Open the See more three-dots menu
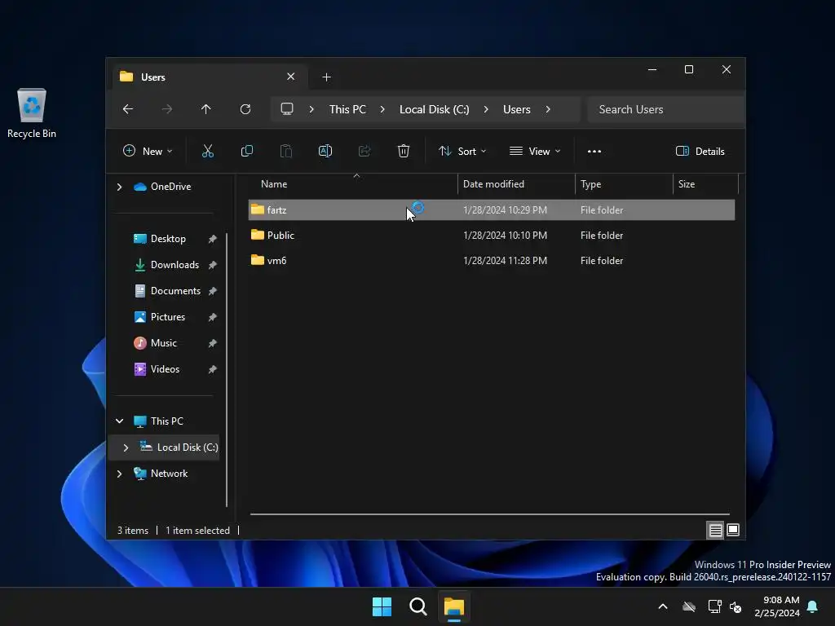This screenshot has height=626, width=835. [594, 151]
